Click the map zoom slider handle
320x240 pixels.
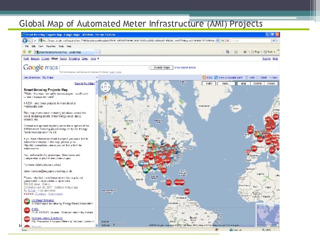[x=105, y=132]
